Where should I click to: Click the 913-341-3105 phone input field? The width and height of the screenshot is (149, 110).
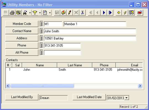tap(62, 46)
